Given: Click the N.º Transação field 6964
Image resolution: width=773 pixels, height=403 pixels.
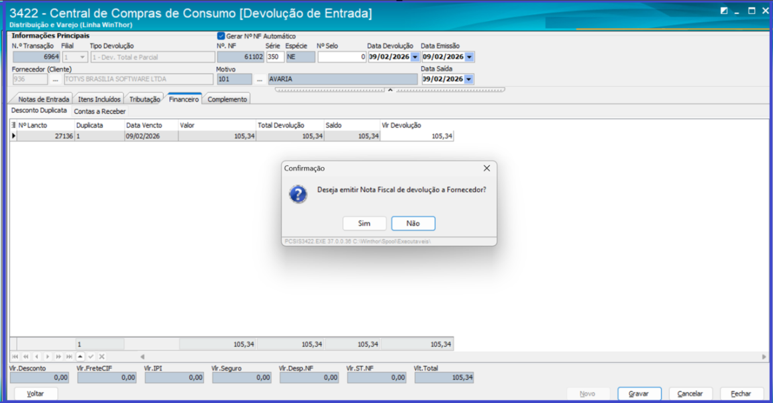Looking at the screenshot, I should click(x=36, y=57).
